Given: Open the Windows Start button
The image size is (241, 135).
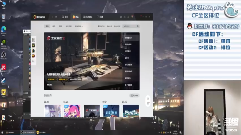Looking at the screenshot, I should pos(2,133).
